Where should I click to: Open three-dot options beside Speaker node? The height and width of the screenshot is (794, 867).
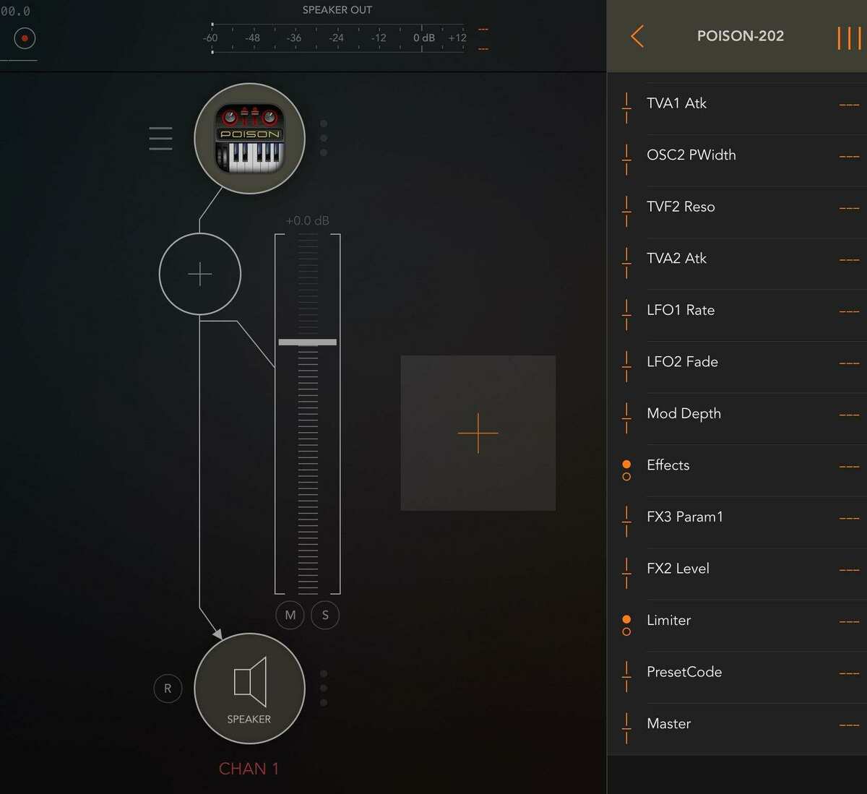click(324, 688)
